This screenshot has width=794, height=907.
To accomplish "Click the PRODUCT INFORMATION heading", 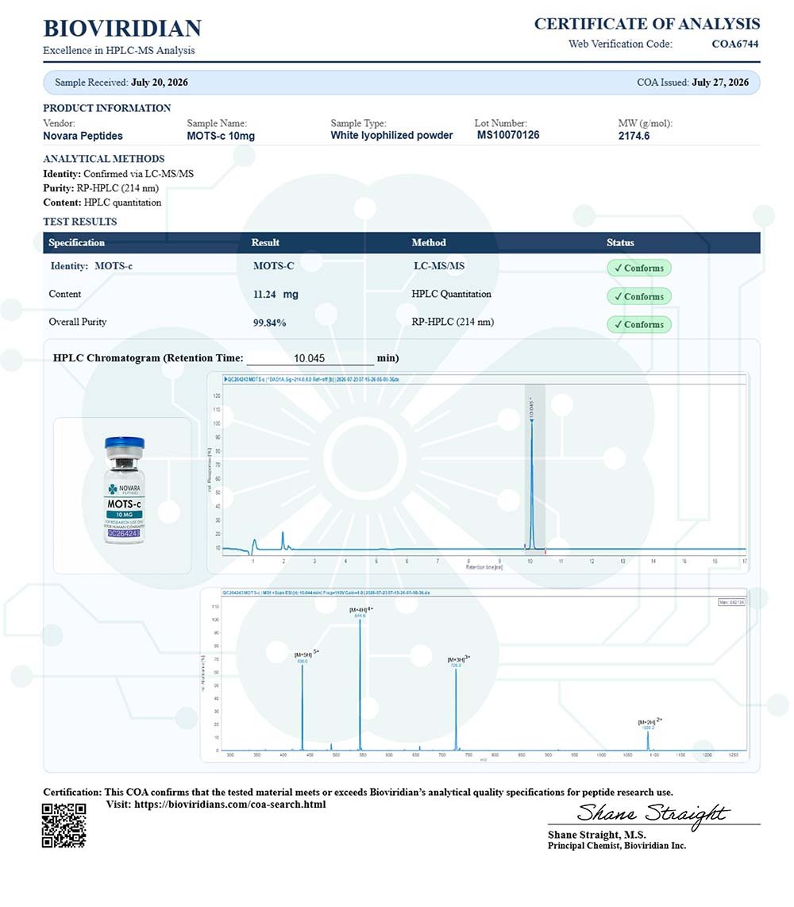I will [x=107, y=108].
